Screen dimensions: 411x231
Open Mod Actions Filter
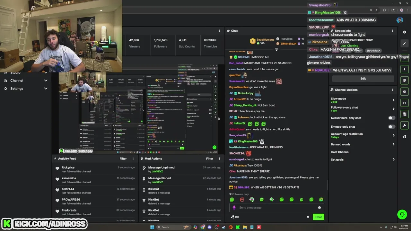click(x=210, y=158)
